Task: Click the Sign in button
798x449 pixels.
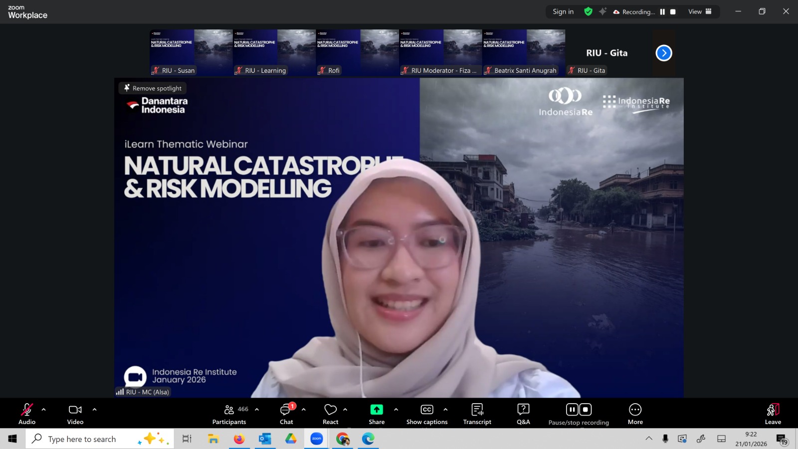Action: [x=563, y=11]
